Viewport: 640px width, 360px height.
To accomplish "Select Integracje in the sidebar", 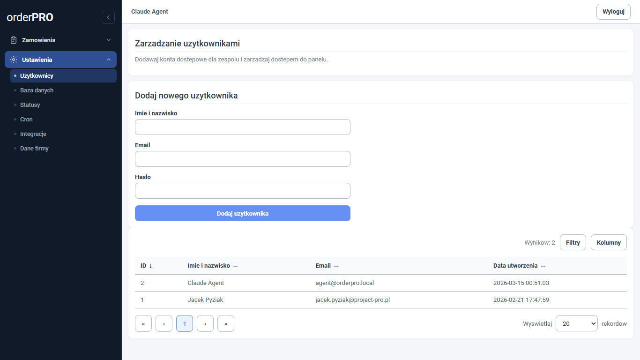I will tap(33, 134).
